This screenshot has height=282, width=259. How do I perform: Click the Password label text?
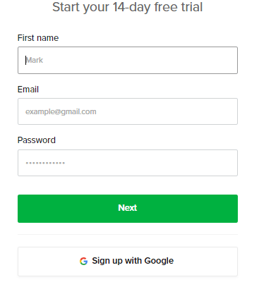pos(37,140)
